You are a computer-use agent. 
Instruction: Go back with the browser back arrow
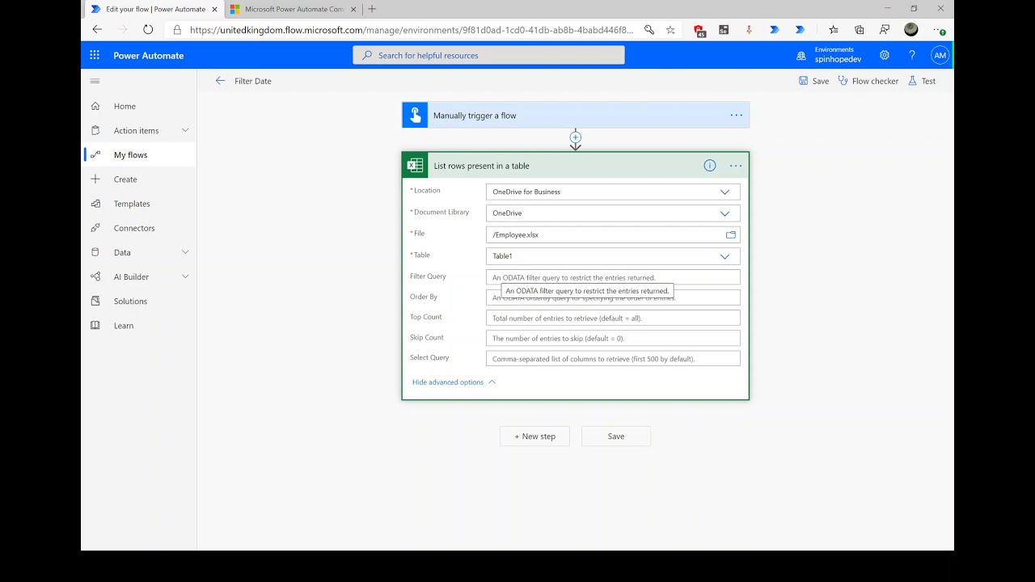[97, 29]
